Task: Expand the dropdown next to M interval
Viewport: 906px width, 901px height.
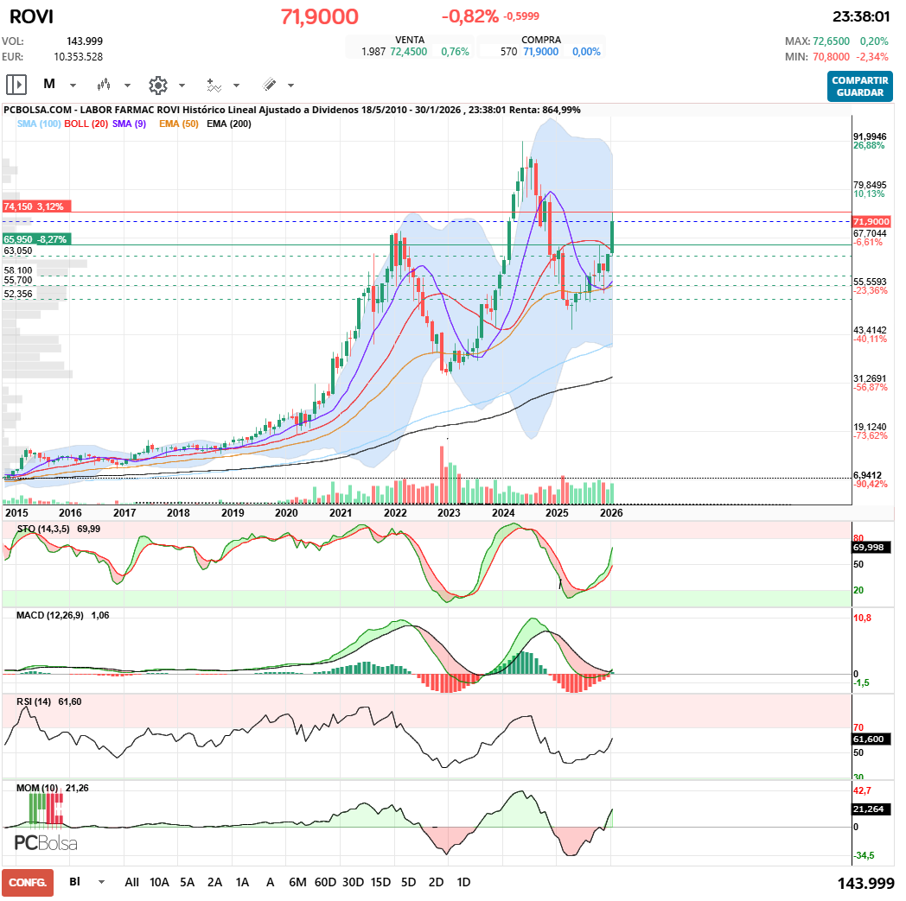Action: (x=73, y=86)
